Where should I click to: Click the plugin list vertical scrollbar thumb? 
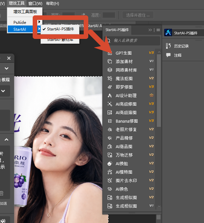coord(159,91)
